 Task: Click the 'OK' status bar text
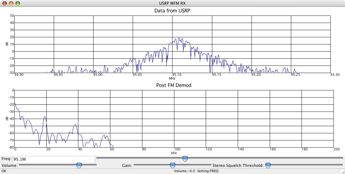4,171
